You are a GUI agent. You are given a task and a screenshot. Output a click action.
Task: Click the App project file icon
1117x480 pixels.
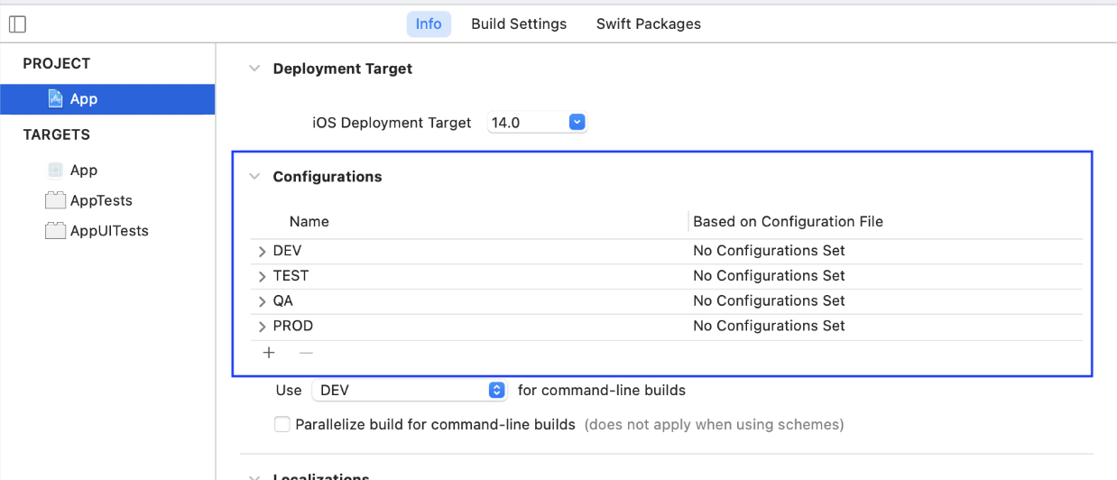(x=56, y=98)
